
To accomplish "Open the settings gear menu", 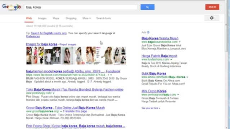I will (x=212, y=18).
